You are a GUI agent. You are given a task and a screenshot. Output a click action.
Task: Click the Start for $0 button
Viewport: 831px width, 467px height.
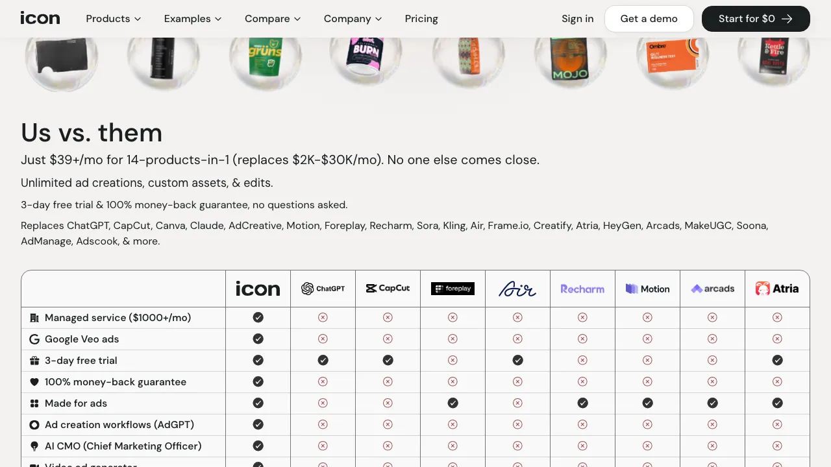[755, 19]
